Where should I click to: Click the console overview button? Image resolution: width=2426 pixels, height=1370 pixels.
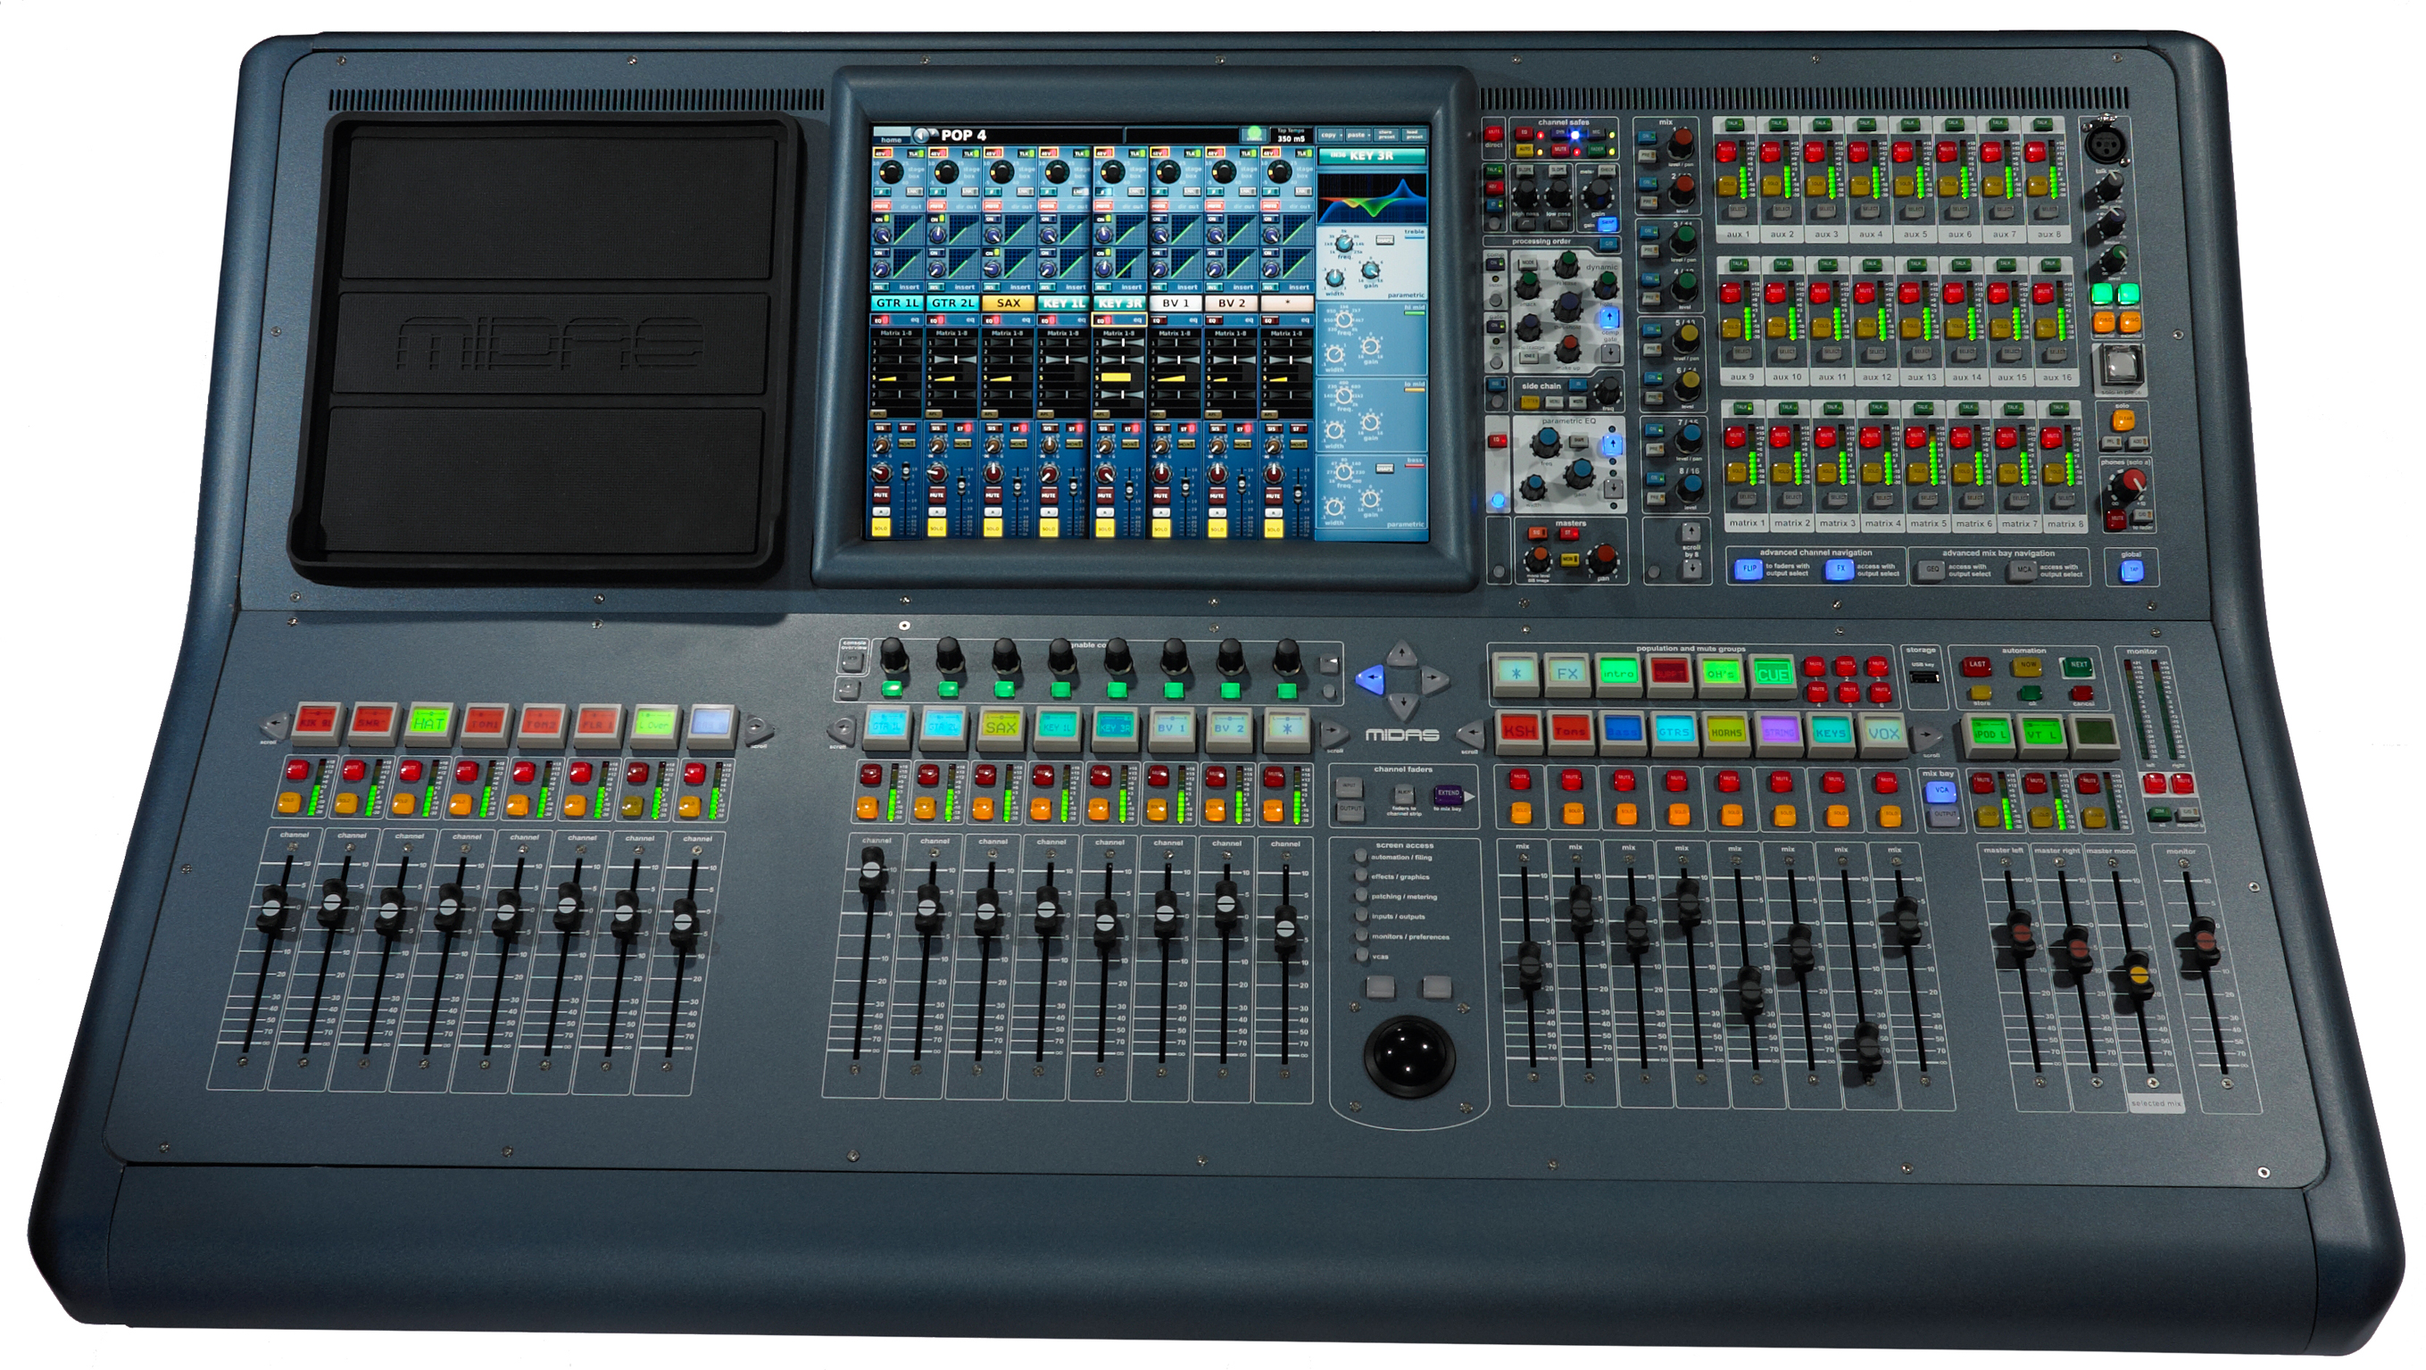(852, 662)
